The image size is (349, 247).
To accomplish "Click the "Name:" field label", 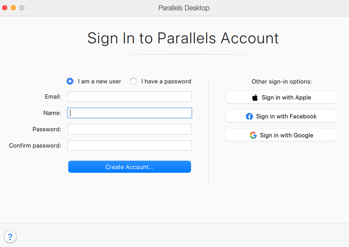I will [52, 113].
